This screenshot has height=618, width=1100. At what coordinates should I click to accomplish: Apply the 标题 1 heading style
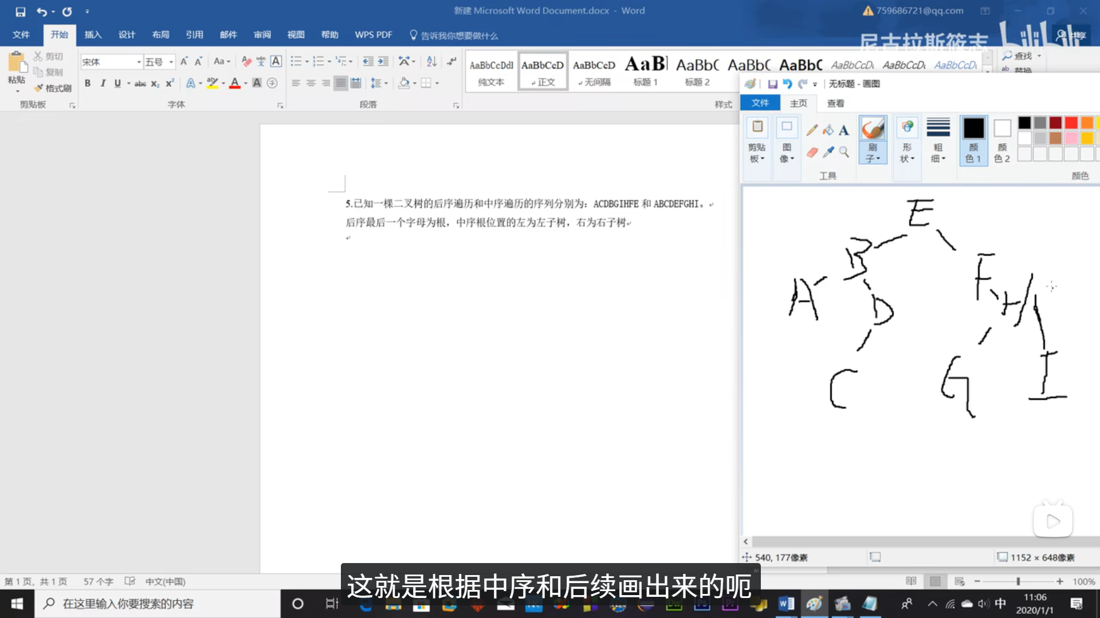646,71
